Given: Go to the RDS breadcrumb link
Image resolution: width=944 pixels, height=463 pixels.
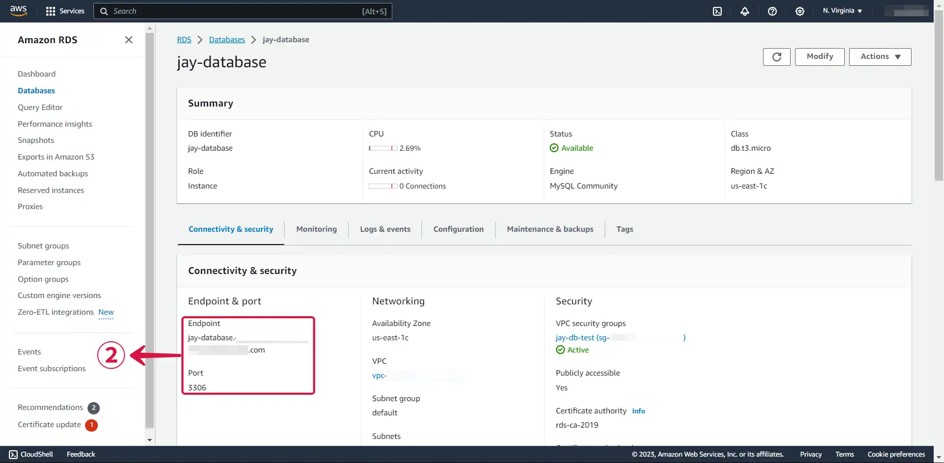Looking at the screenshot, I should pos(184,40).
